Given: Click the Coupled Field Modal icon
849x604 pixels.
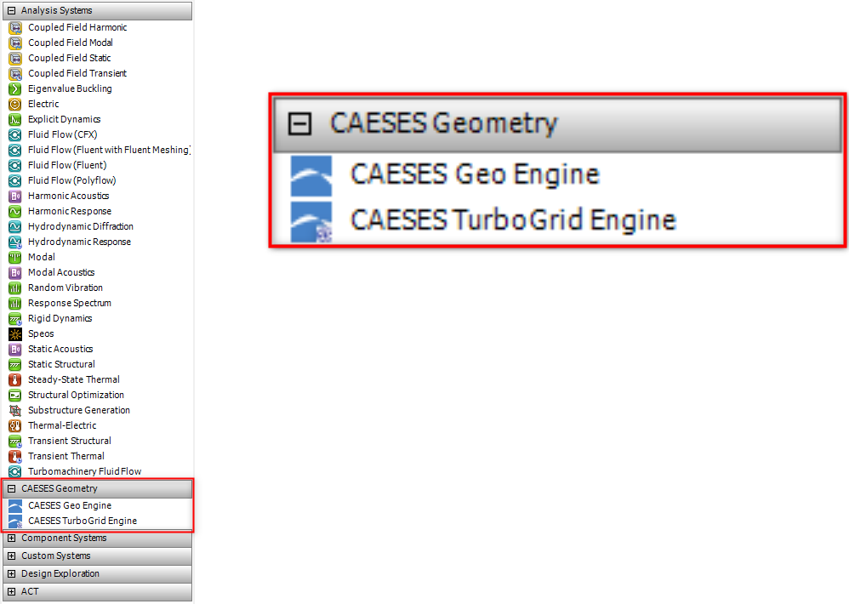Looking at the screenshot, I should point(15,43).
